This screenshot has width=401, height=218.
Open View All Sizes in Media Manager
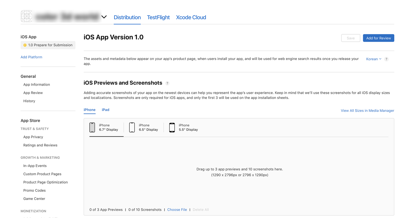[367, 111]
